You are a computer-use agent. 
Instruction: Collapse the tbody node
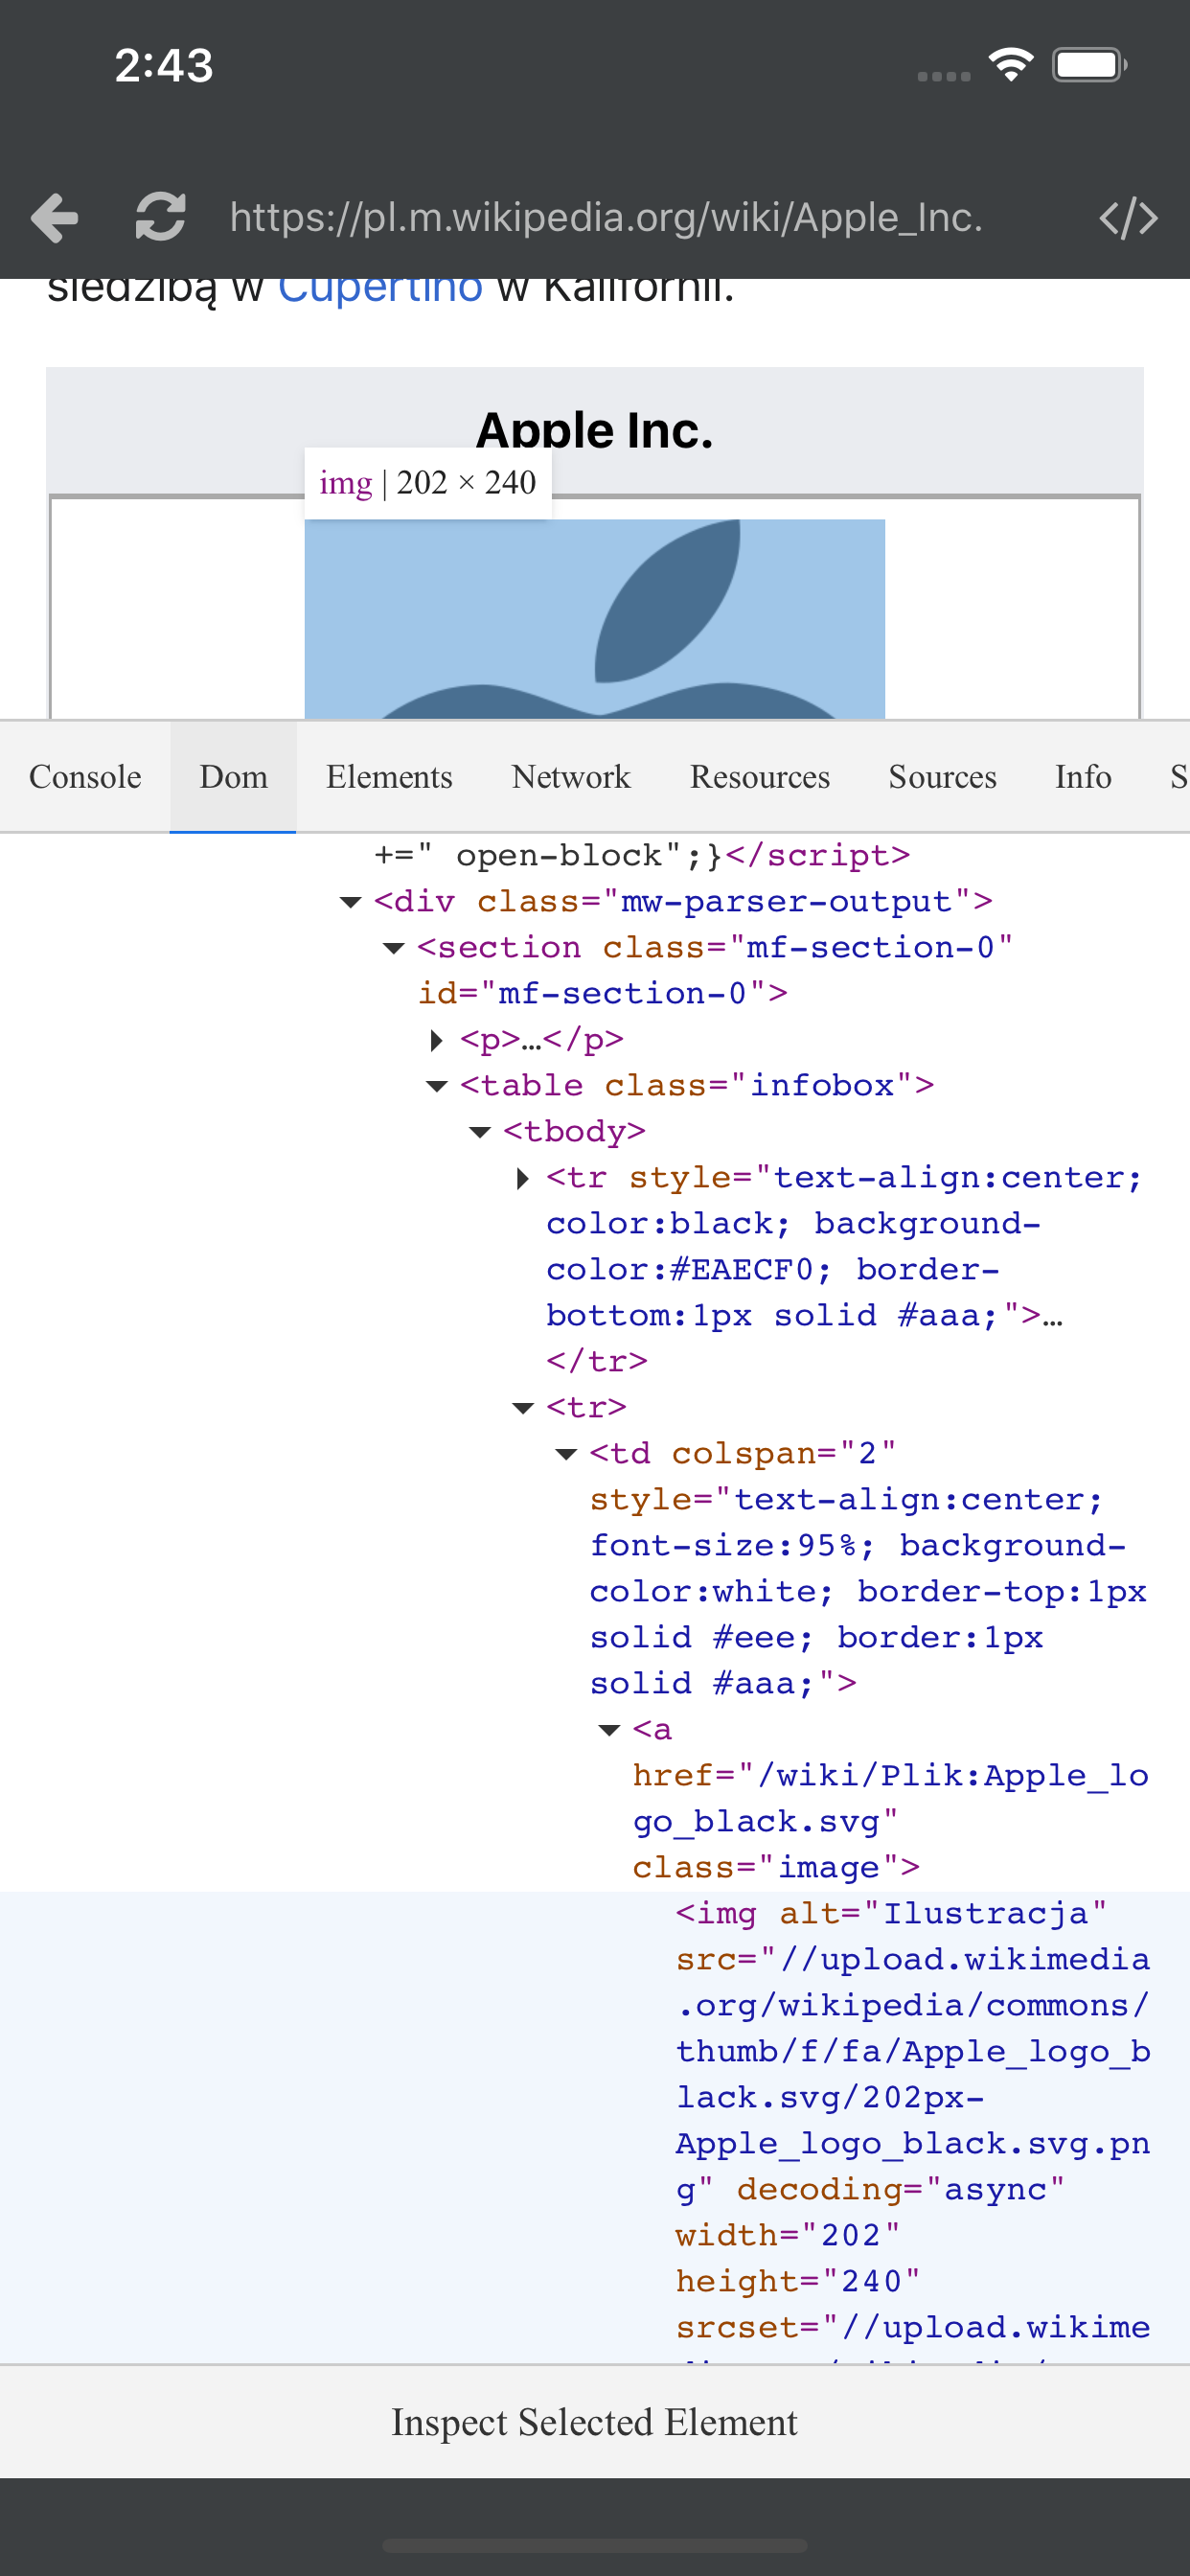pos(479,1132)
